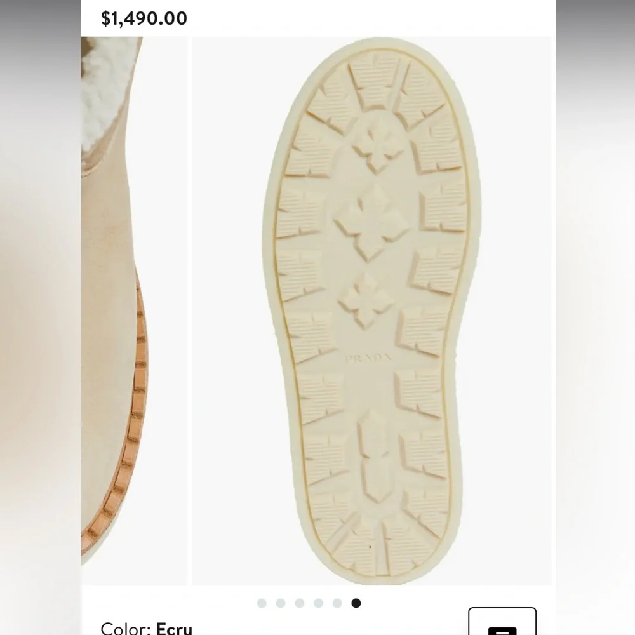Show the fourth product photo via dot
The height and width of the screenshot is (635, 635).
click(x=318, y=603)
